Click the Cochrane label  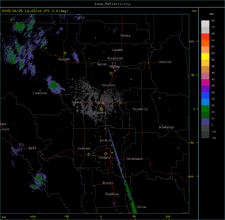tap(84, 148)
